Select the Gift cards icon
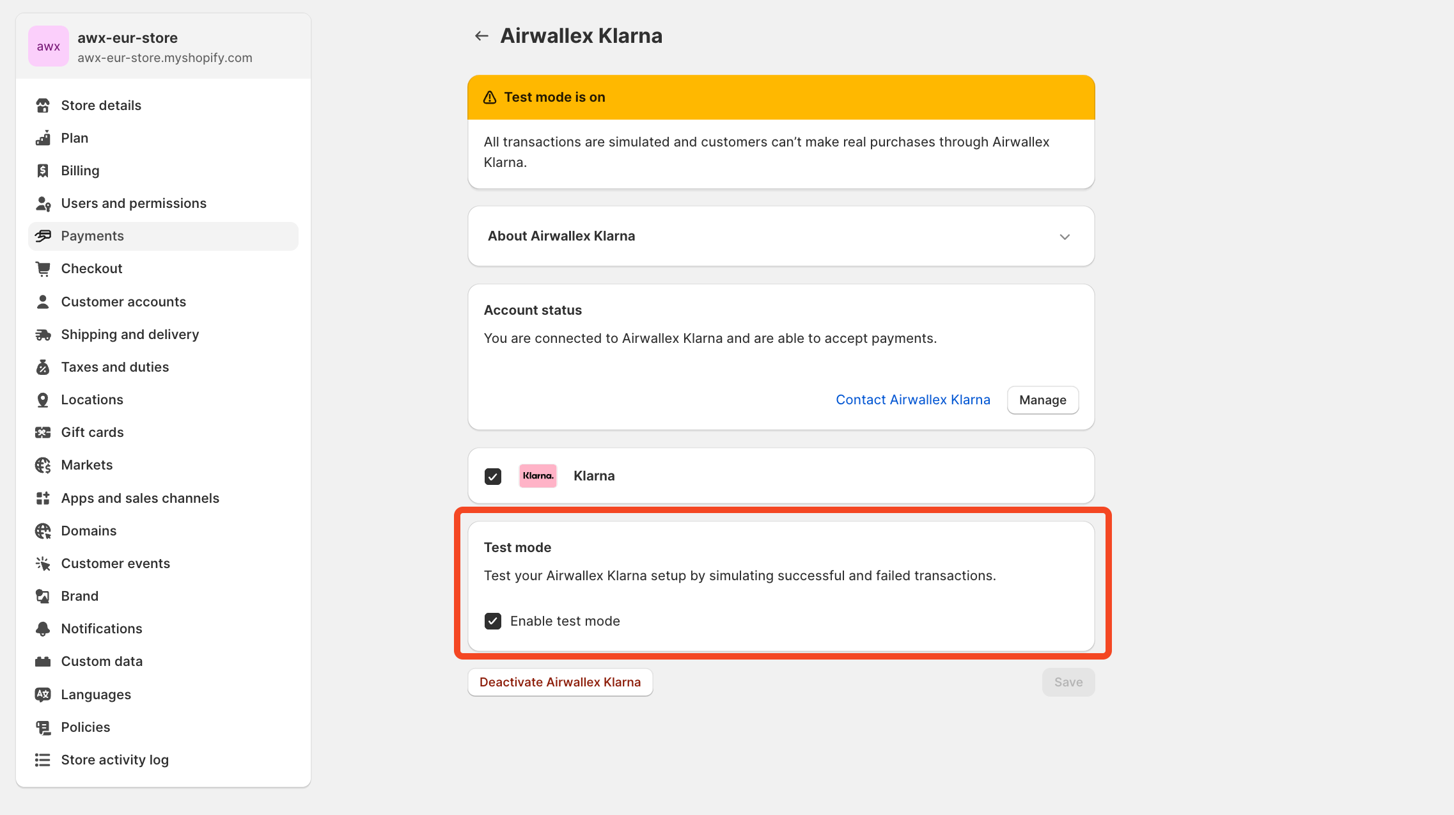 [43, 432]
